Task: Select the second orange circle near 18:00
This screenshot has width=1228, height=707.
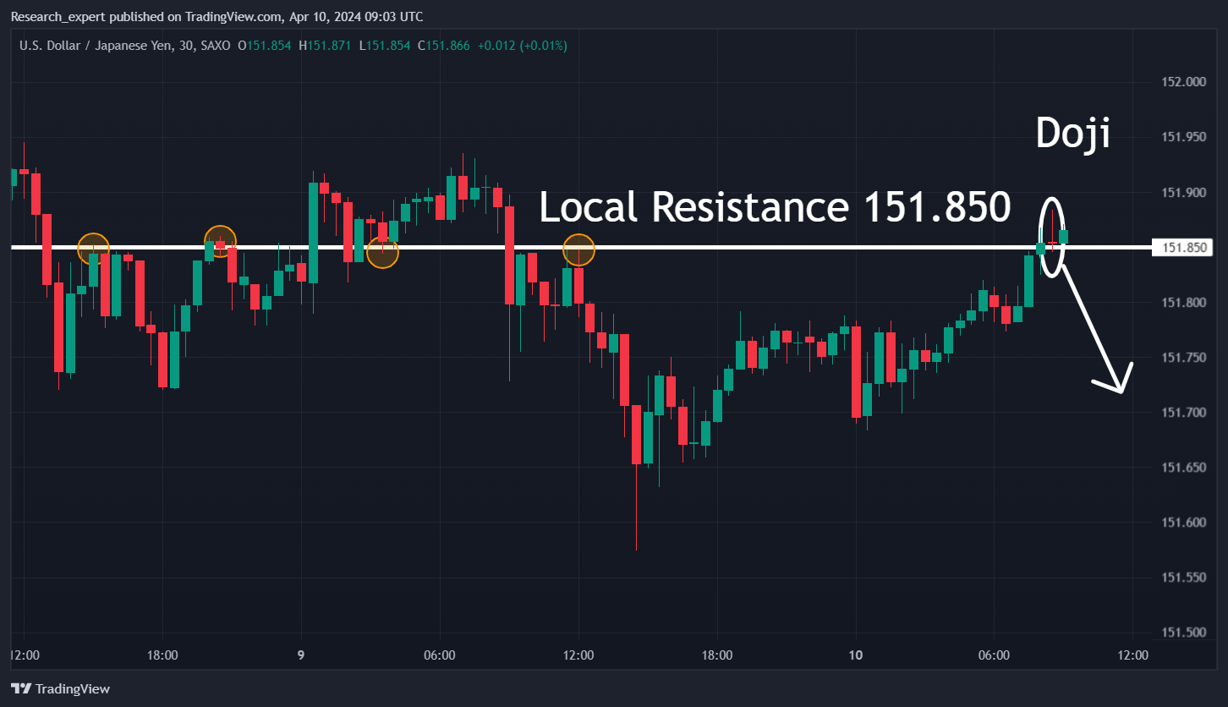Action: [x=220, y=242]
